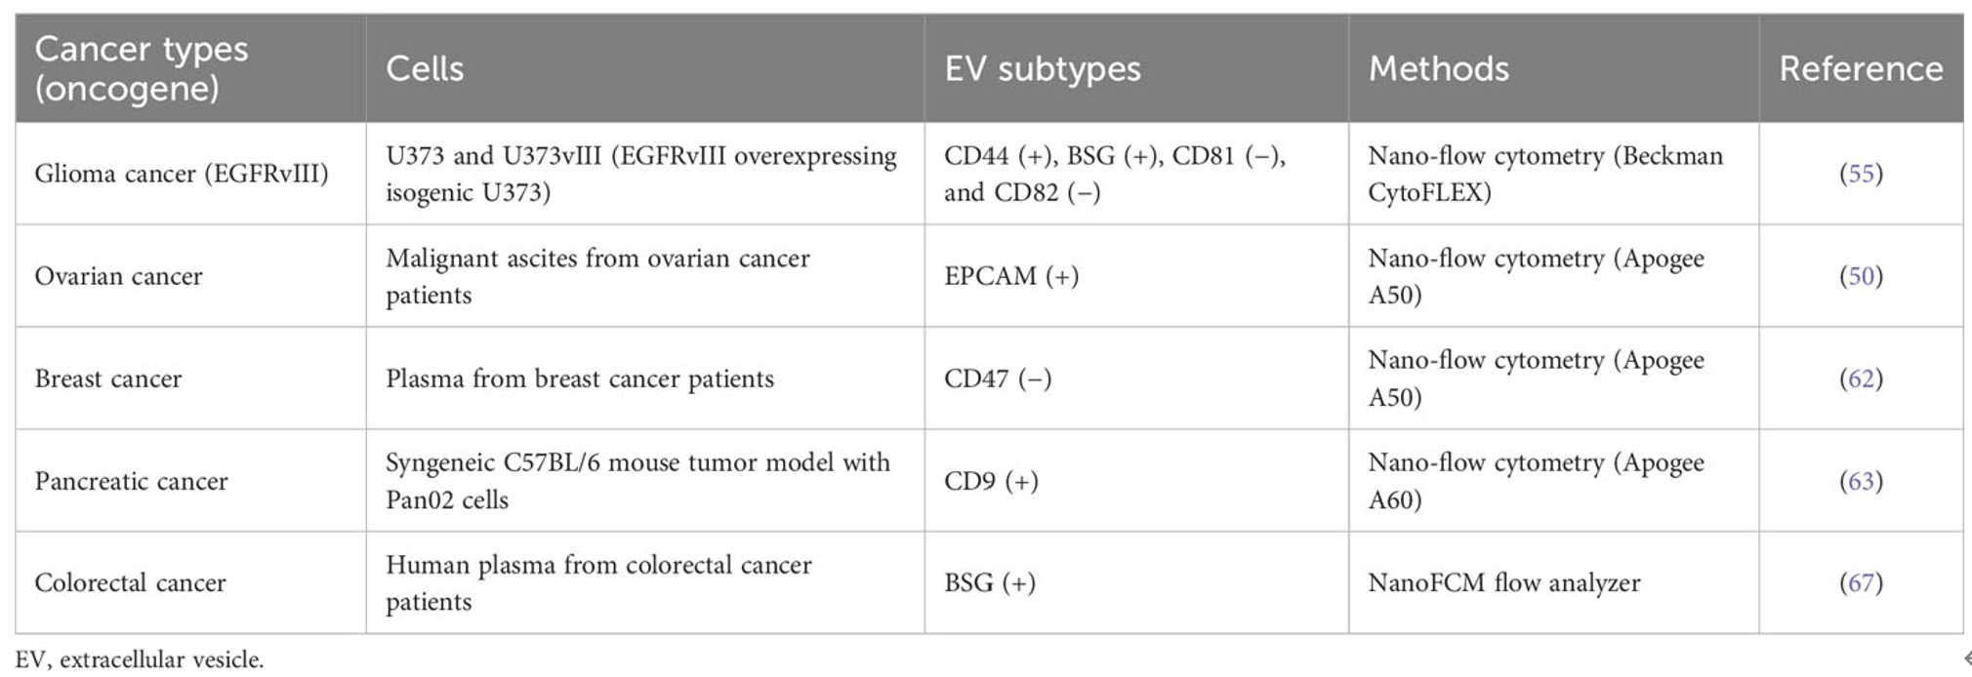1972x677 pixels.
Task: Open reference link 67
Action: pyautogui.click(x=1861, y=582)
